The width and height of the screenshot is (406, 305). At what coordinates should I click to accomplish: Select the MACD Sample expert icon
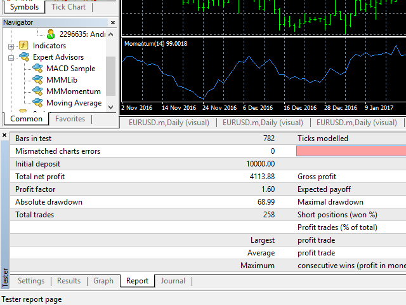coord(38,69)
